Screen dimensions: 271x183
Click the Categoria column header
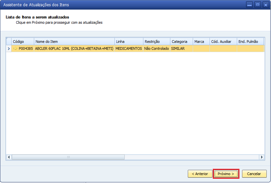click(182, 42)
